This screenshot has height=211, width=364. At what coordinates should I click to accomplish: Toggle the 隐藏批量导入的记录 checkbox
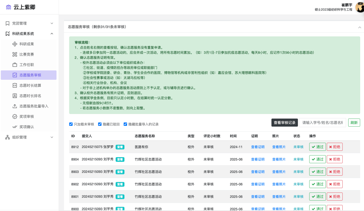click(125, 124)
